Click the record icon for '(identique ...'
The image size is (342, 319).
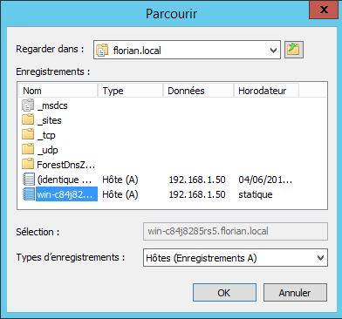coord(29,180)
